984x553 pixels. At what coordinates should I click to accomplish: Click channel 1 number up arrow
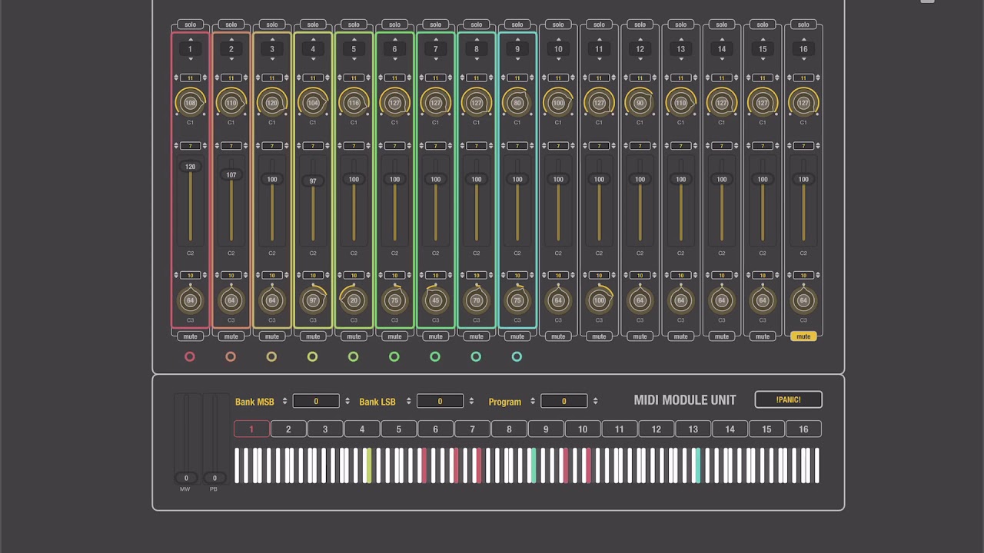pos(191,39)
